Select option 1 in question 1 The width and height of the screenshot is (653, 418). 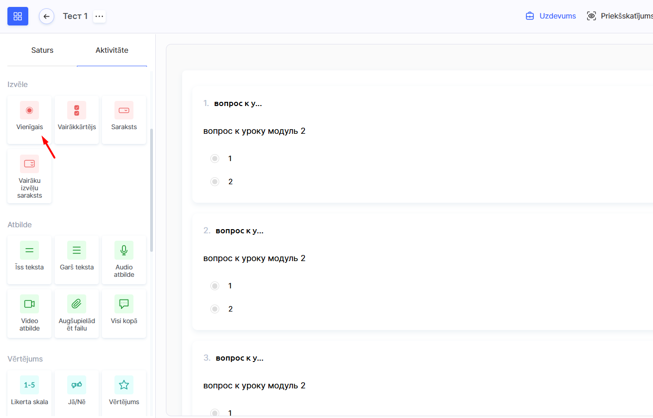(x=215, y=159)
